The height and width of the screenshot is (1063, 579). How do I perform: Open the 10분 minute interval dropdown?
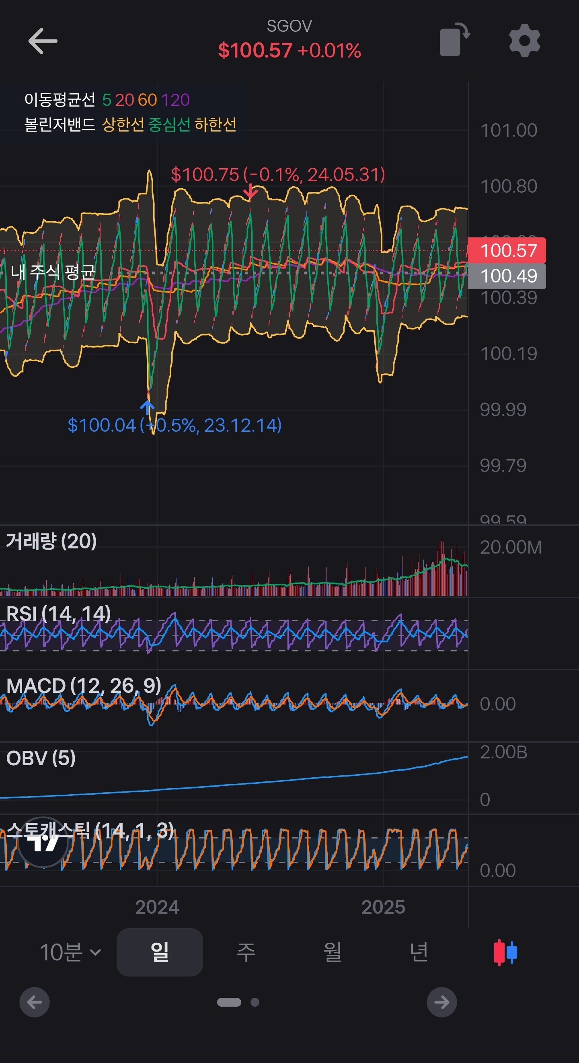click(x=70, y=952)
